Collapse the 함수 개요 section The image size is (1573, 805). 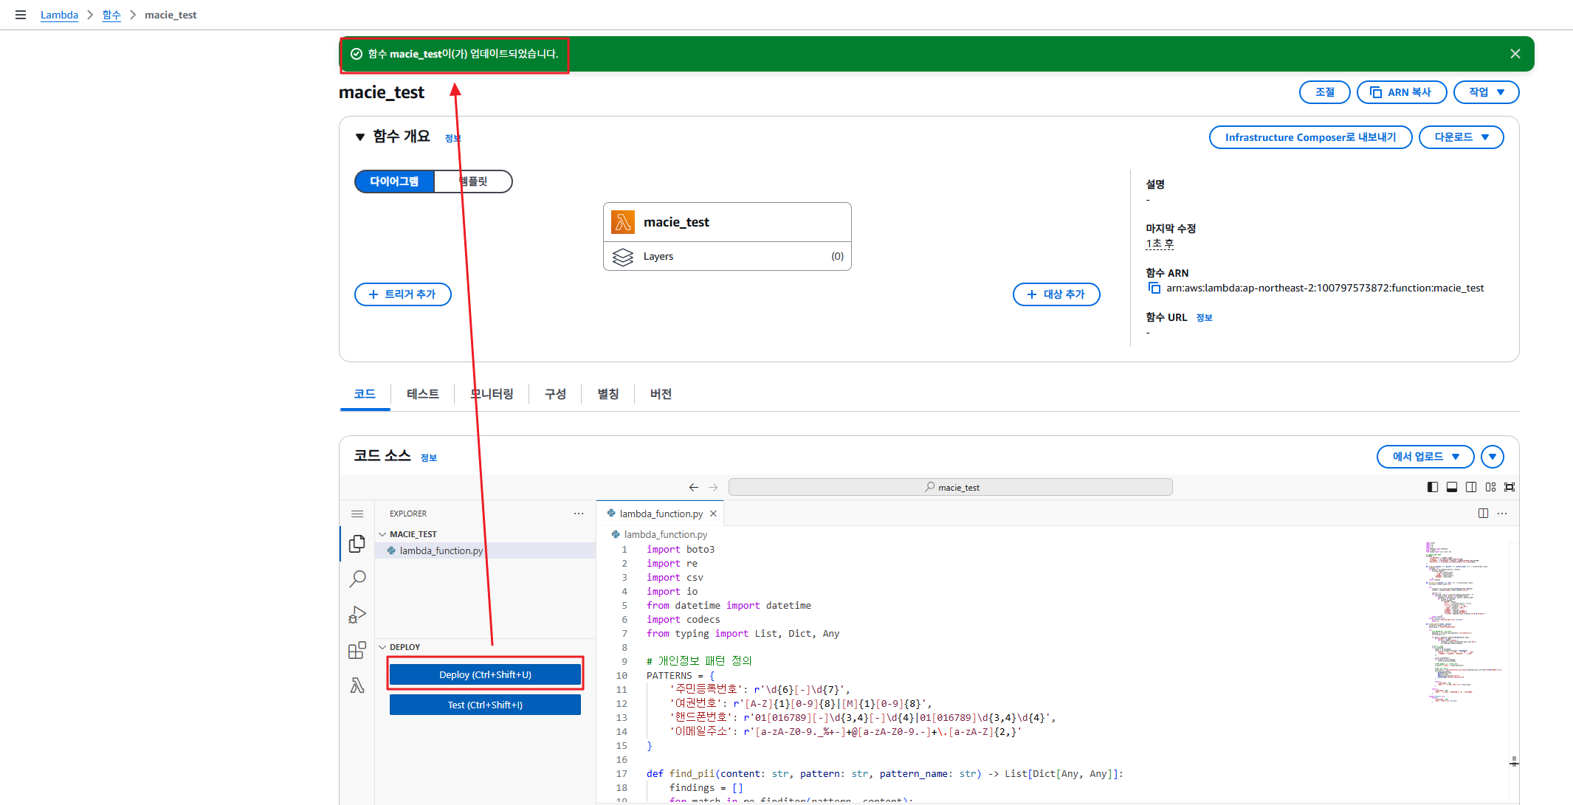(x=360, y=137)
